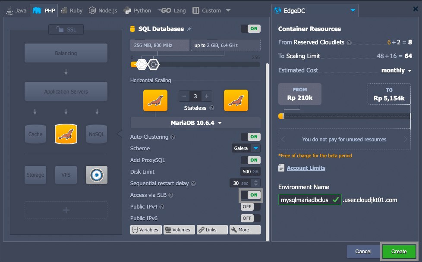Screen dimensions: 422x262
Task: Toggle the SQL Databases layer ON switch
Action: click(x=251, y=29)
